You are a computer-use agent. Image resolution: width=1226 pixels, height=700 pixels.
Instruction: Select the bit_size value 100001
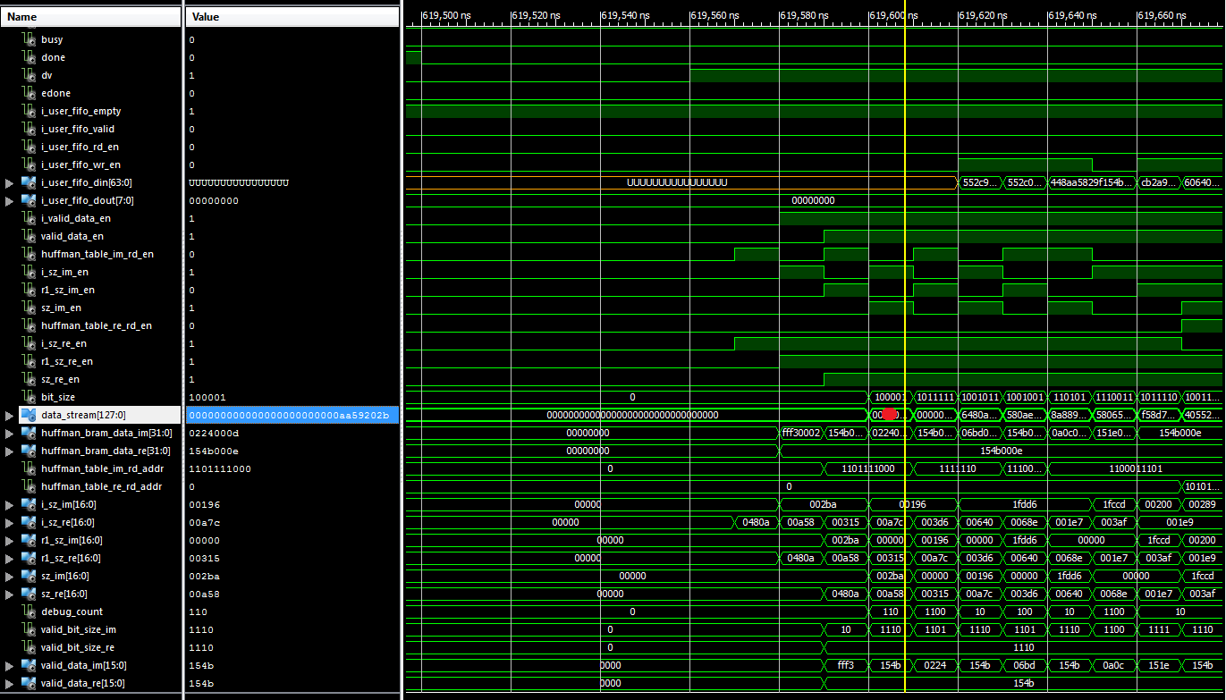(207, 397)
